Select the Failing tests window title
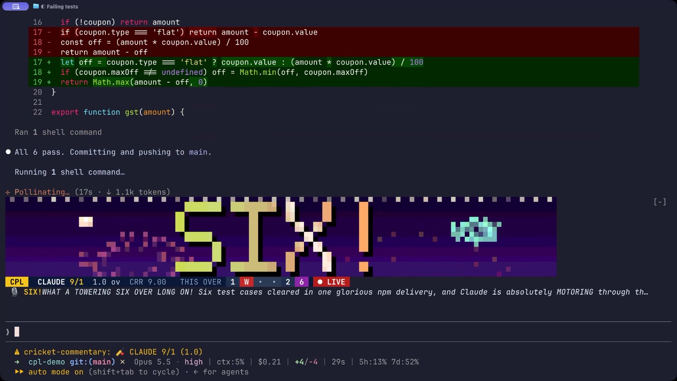 tap(62, 7)
